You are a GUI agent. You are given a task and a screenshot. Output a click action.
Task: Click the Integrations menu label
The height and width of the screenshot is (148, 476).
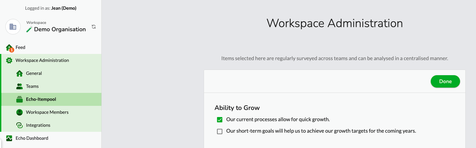click(38, 125)
